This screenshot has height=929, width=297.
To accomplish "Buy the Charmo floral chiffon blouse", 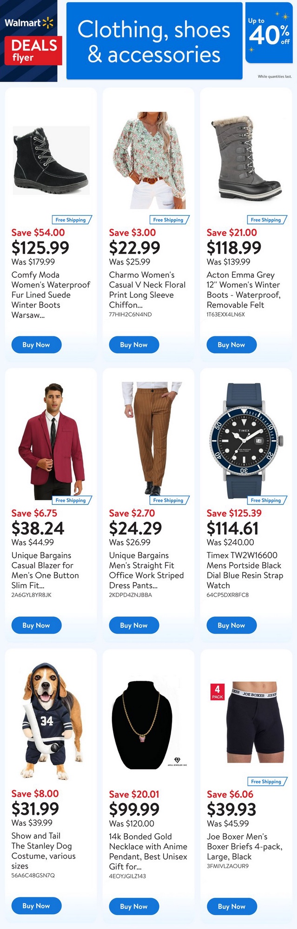I will (134, 345).
